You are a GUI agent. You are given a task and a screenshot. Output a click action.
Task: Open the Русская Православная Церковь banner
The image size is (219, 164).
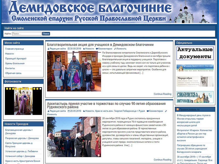195,68
